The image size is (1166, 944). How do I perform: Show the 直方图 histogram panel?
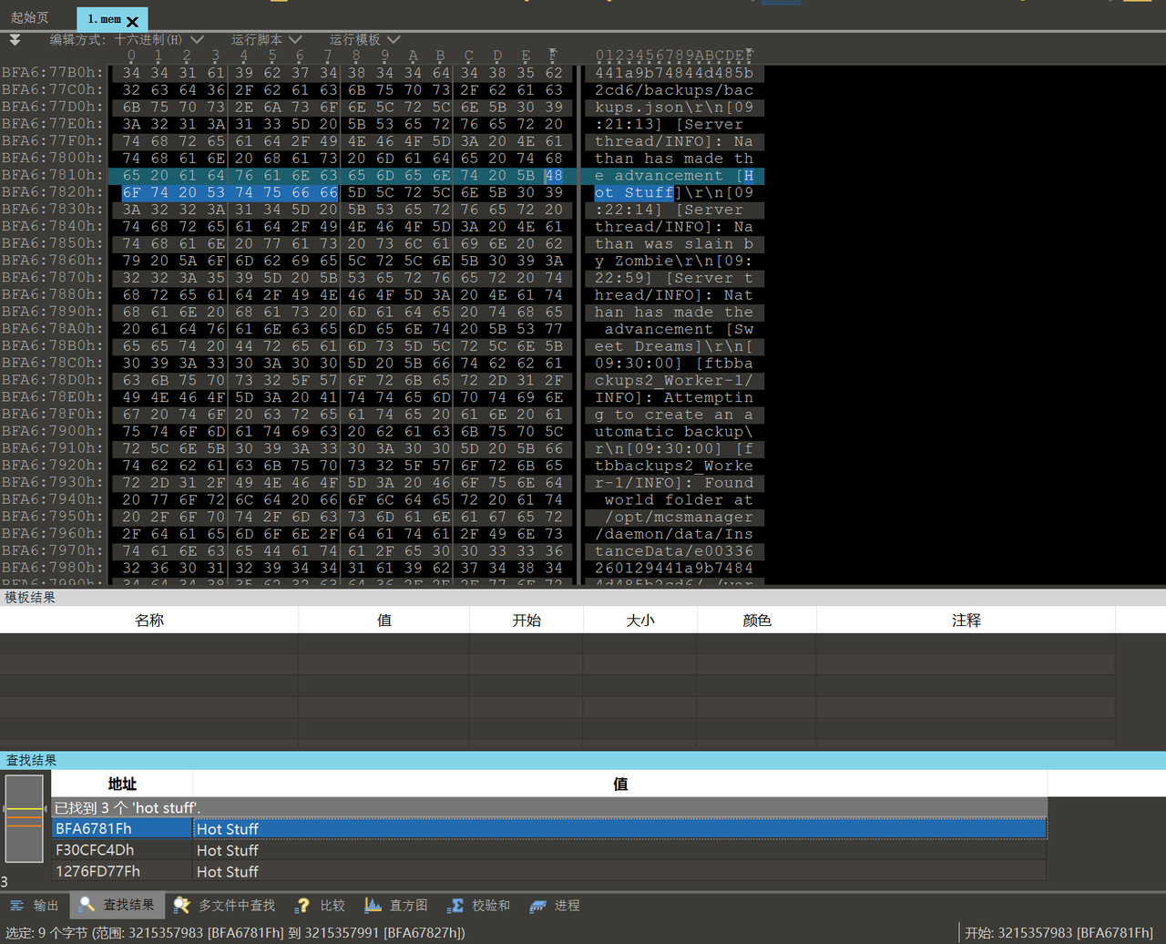tap(396, 905)
